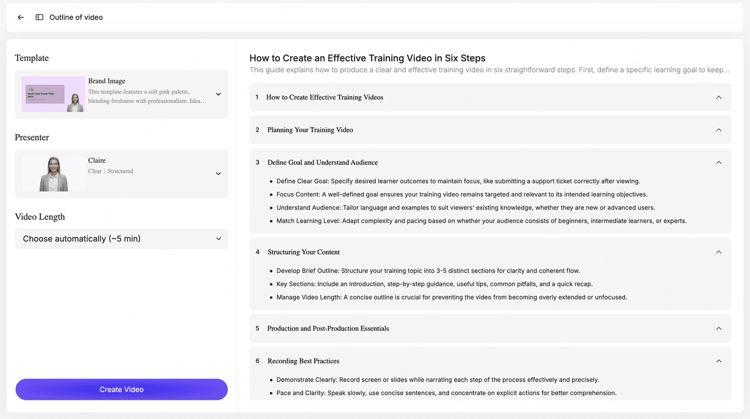Image resolution: width=750 pixels, height=419 pixels.
Task: Click the Manage Video Length bullet text
Action: (451, 297)
